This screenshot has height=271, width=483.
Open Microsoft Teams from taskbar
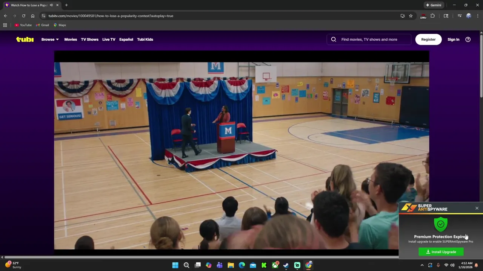(220, 265)
